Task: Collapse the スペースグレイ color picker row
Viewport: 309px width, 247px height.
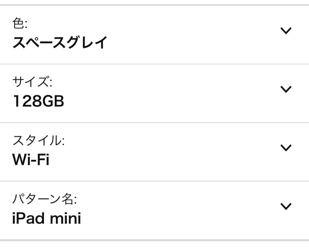Action: (x=286, y=31)
